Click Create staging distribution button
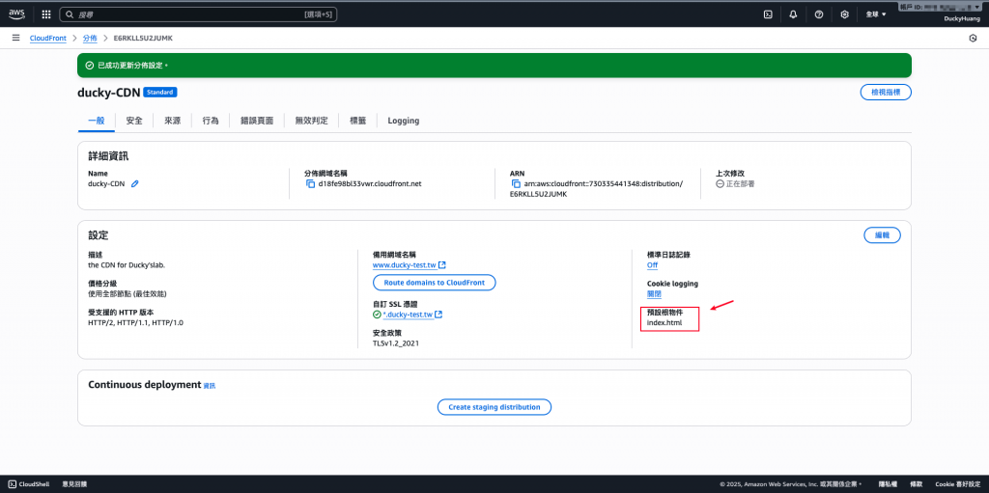Viewport: 989px width, 493px height. coord(494,407)
